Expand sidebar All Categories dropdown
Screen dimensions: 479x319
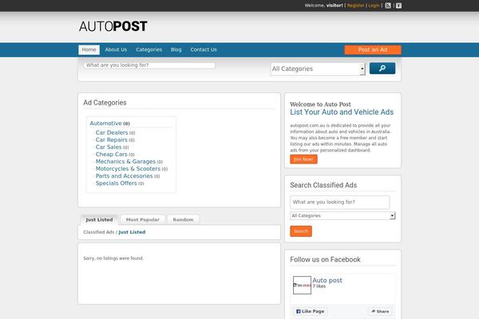pyautogui.click(x=342, y=215)
